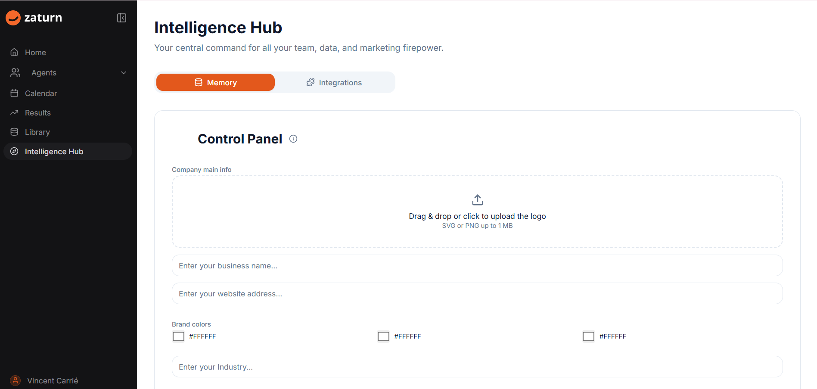
Task: Collapse the sidebar with the panel icon
Action: 121,18
